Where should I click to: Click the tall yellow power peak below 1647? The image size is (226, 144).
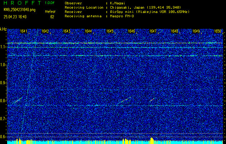pos(152,141)
